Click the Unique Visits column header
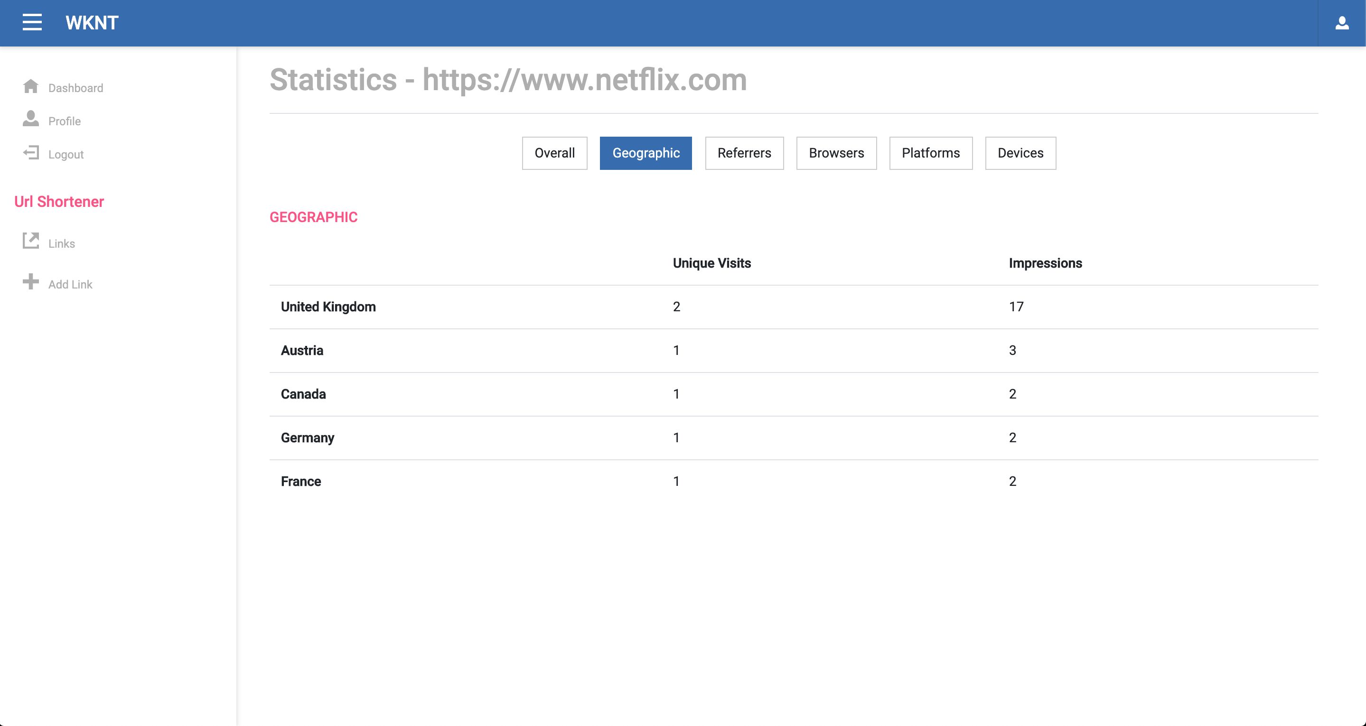The image size is (1366, 726). coord(711,263)
